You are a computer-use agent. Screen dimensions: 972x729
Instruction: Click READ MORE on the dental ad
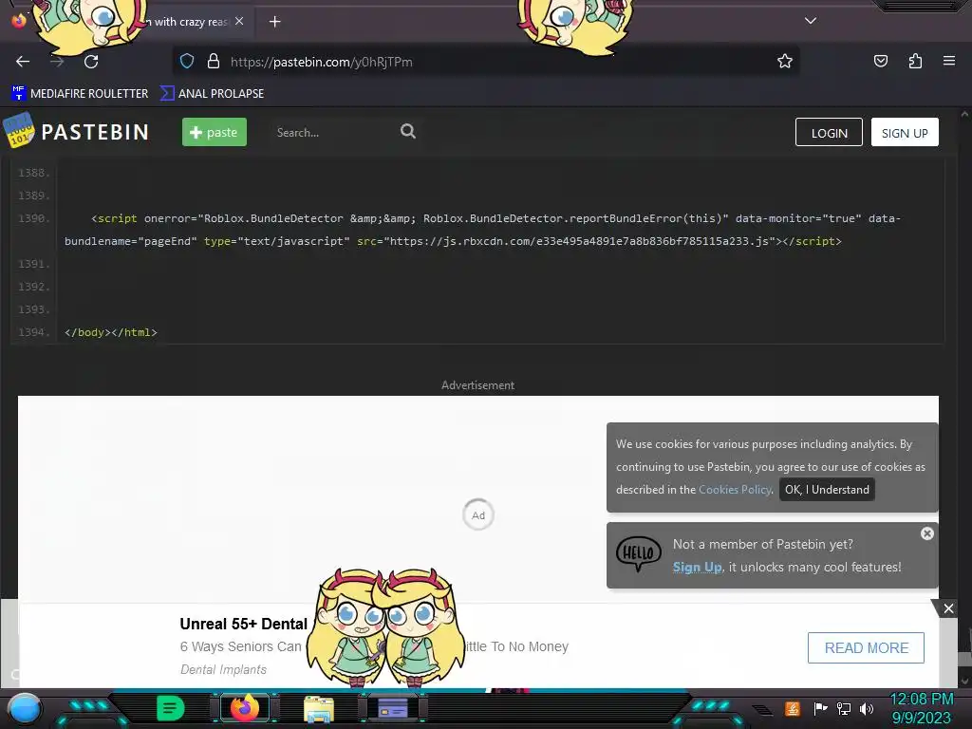point(866,647)
